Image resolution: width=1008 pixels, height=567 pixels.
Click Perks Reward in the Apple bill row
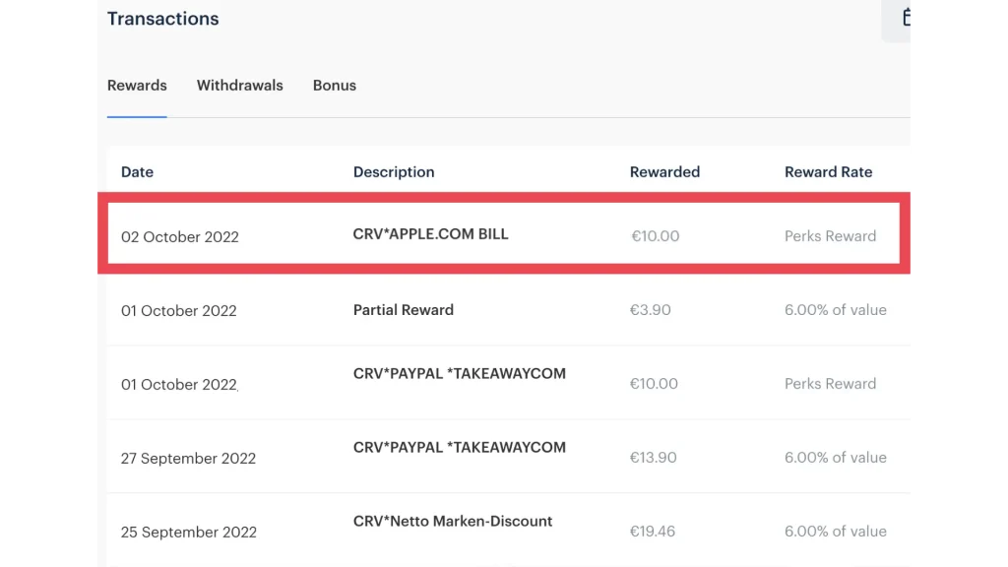830,236
